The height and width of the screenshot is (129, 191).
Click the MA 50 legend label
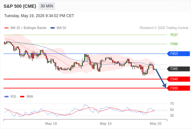pyautogui.click(x=62, y=28)
